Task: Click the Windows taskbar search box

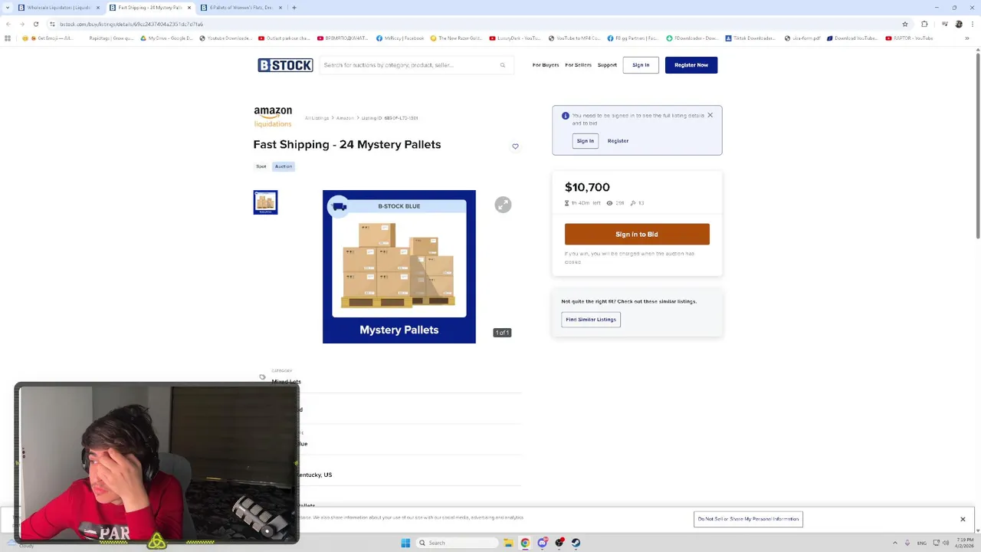Action: (x=457, y=543)
